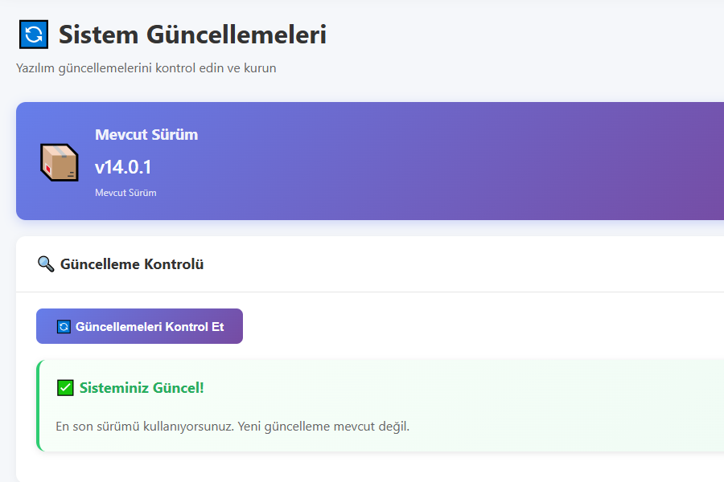Image resolution: width=724 pixels, height=482 pixels.
Task: Click the green left border of the status alert
Action: tap(38, 406)
